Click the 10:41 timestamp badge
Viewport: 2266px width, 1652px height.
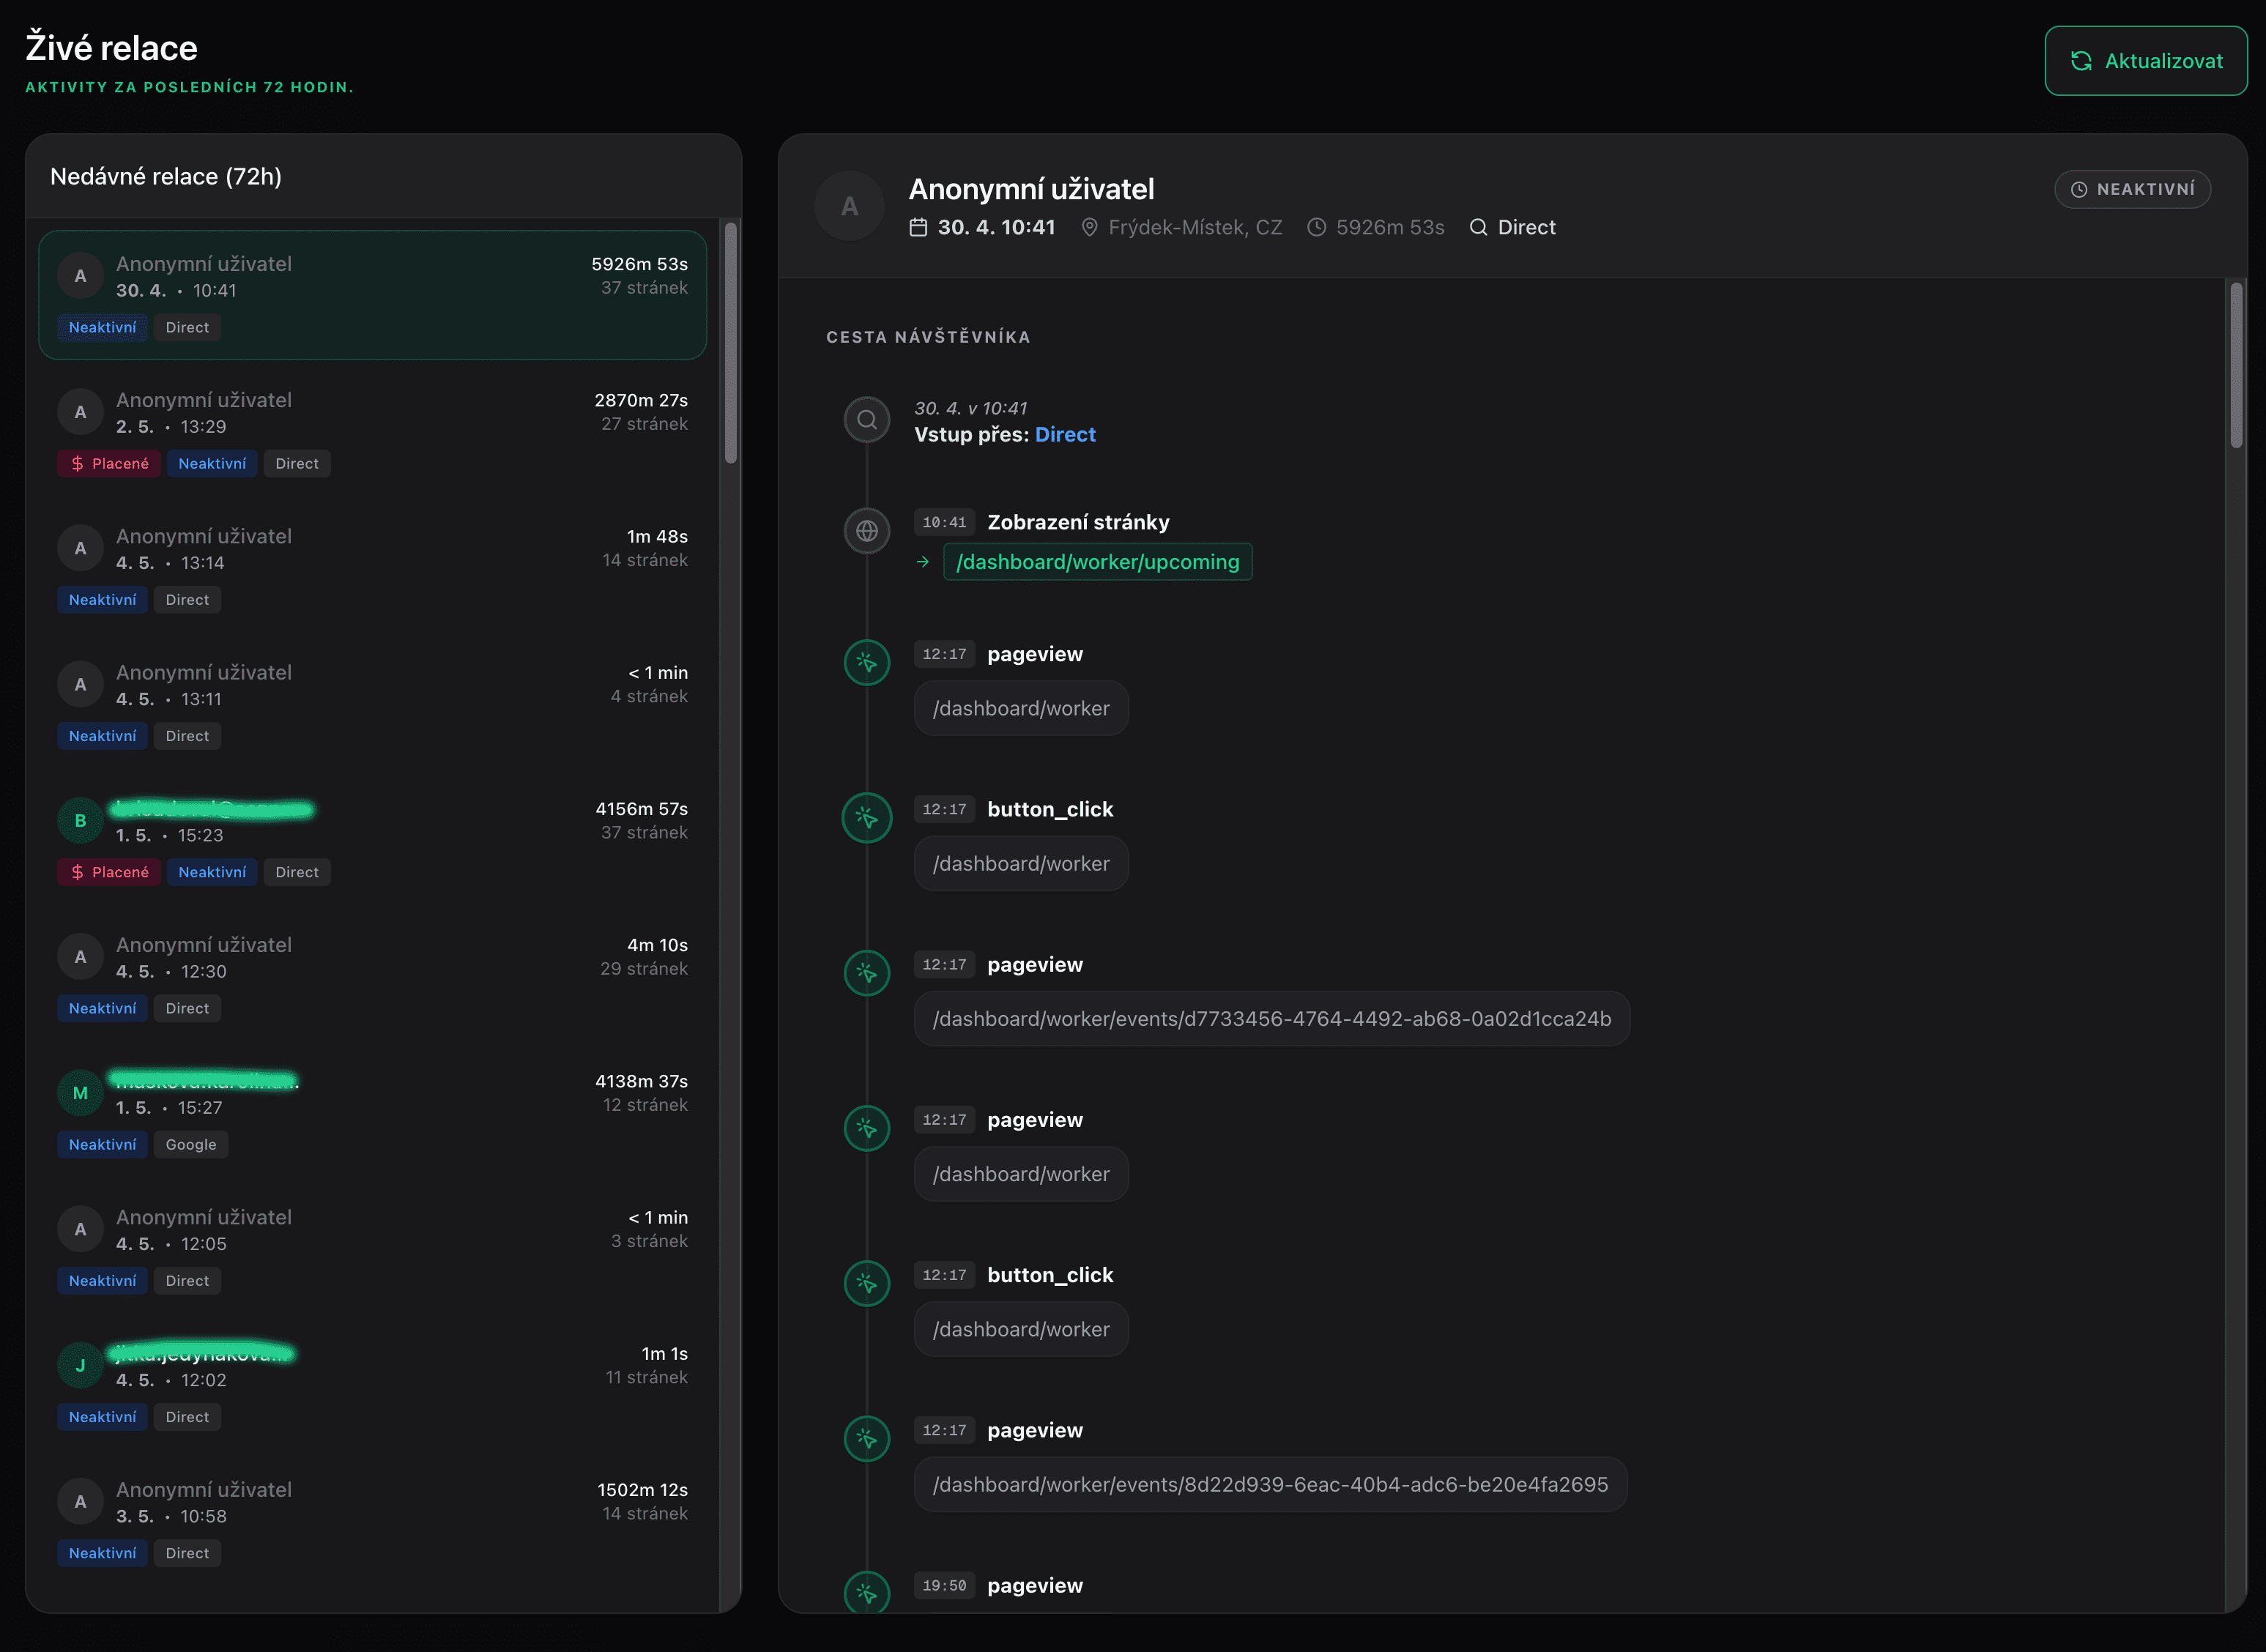tap(944, 522)
